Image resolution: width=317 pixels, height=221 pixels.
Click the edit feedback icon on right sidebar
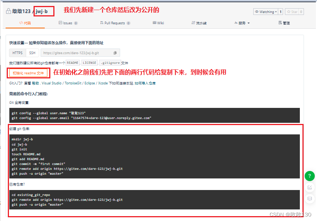(x=310, y=187)
